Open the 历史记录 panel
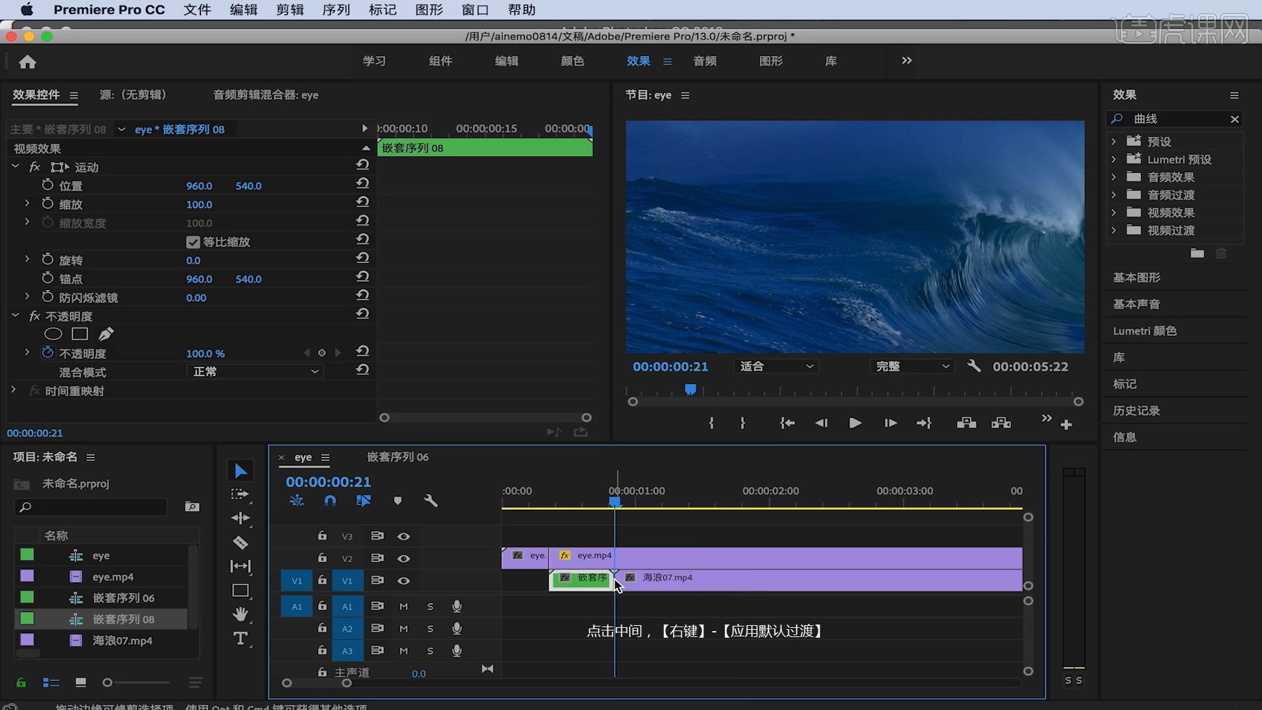The image size is (1262, 710). (x=1136, y=411)
